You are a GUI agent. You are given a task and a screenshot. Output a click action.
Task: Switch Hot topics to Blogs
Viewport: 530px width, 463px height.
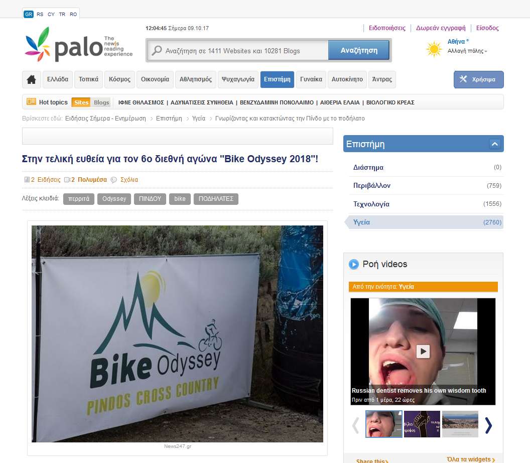(101, 102)
